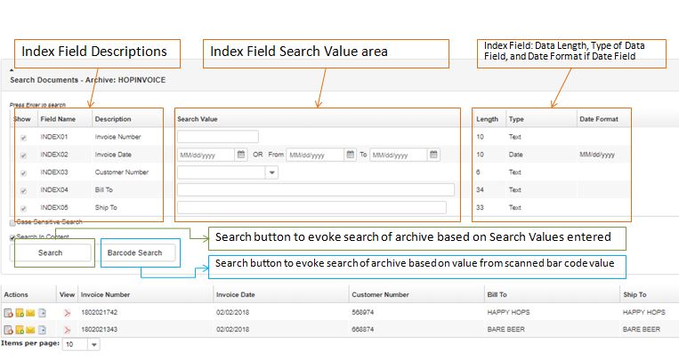The width and height of the screenshot is (679, 360).
Task: Expand the Customer Number dropdown
Action: click(x=271, y=172)
